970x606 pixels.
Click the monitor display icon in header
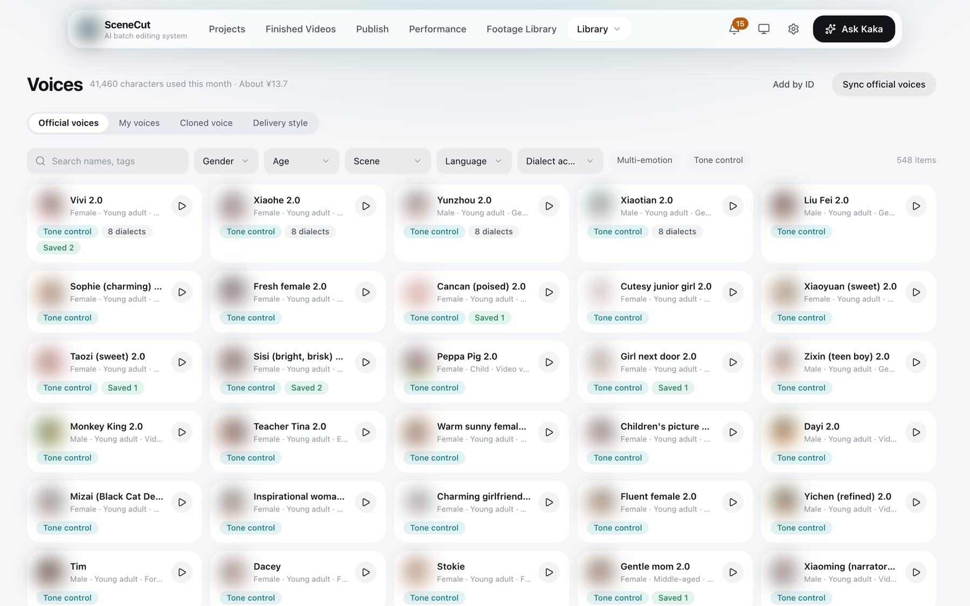(764, 29)
